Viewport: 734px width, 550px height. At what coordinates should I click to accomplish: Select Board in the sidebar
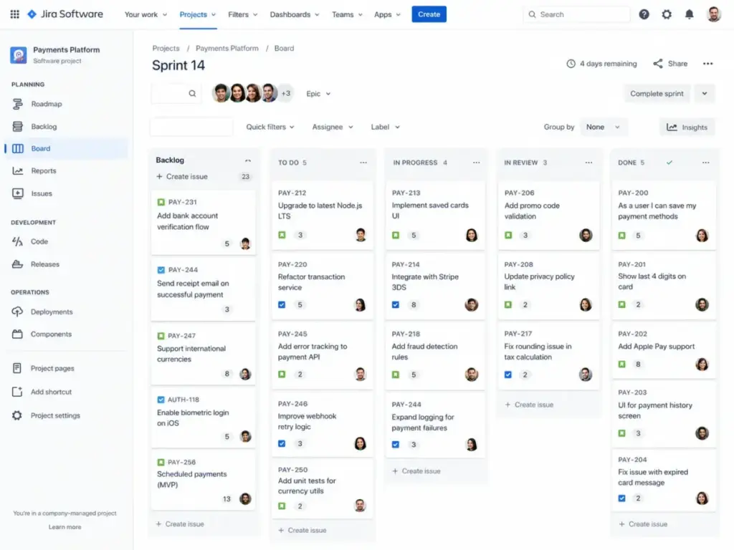(x=66, y=148)
